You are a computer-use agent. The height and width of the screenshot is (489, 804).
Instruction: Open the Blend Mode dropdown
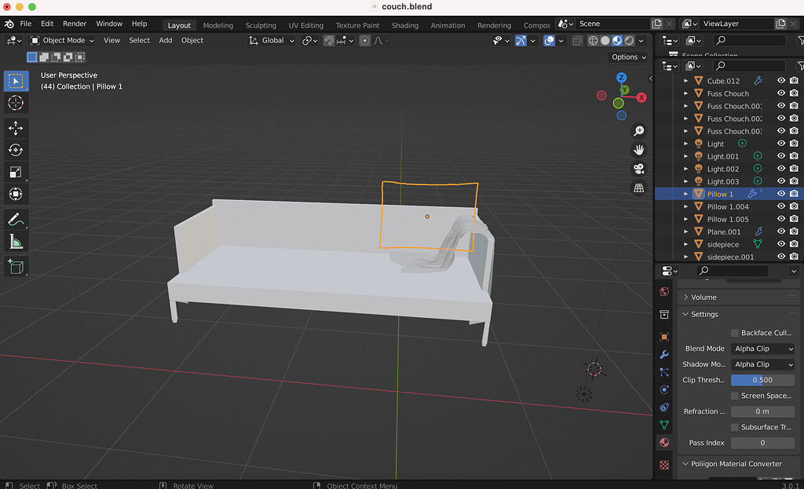pos(762,349)
